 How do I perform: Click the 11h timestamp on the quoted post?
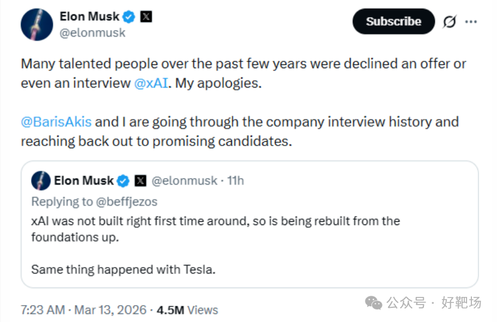coord(236,180)
